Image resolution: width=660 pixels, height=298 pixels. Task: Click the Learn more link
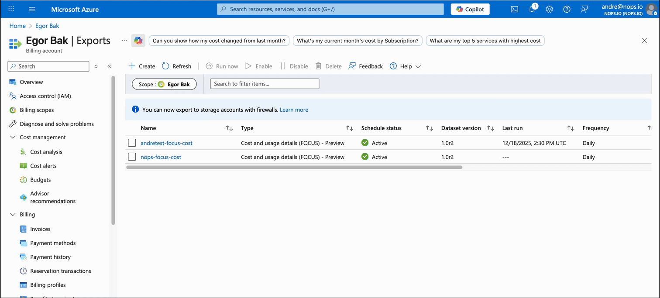[x=294, y=110]
